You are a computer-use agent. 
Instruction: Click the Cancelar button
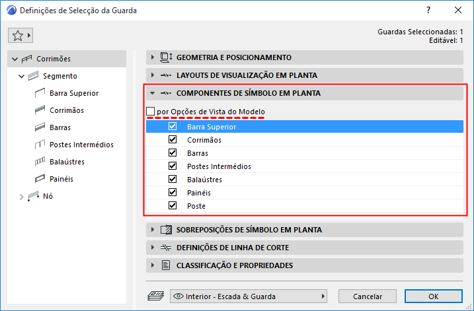[368, 296]
